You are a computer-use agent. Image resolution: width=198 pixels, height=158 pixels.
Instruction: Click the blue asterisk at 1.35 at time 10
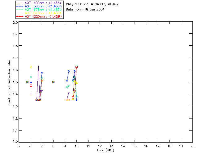pyautogui.click(x=76, y=100)
